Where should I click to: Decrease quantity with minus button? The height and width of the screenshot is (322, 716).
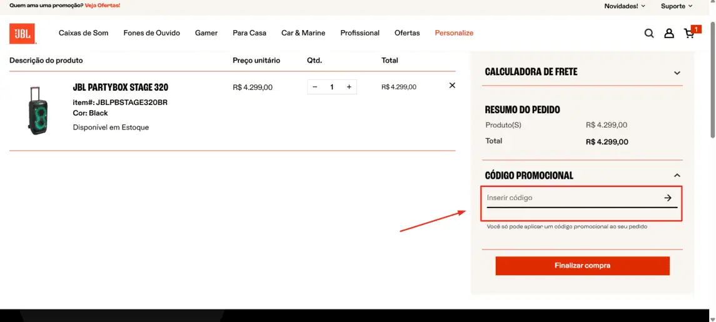[x=315, y=87]
